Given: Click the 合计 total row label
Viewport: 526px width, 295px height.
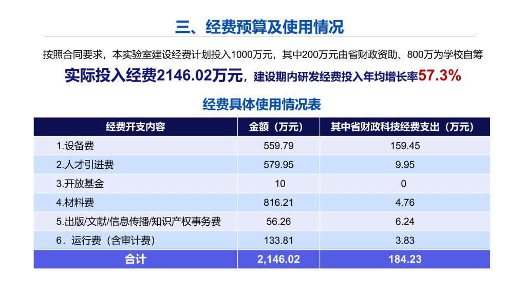Looking at the screenshot, I should click(136, 259).
